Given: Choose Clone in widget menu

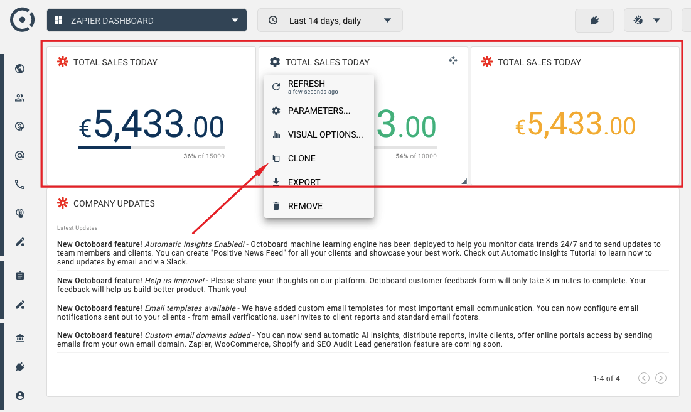Looking at the screenshot, I should tap(319, 158).
